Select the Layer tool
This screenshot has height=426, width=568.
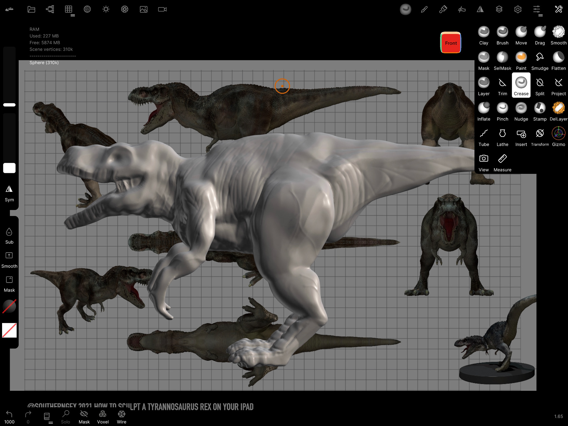484,86
